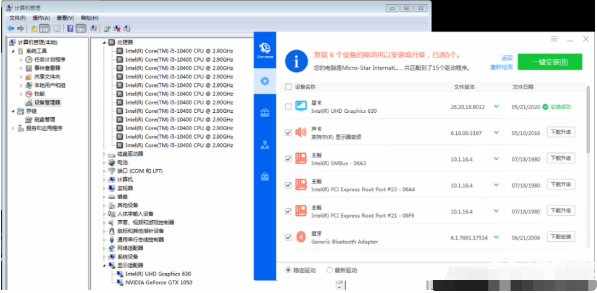Click driver tool logo at sidebar top
The height and width of the screenshot is (293, 597).
265,50
